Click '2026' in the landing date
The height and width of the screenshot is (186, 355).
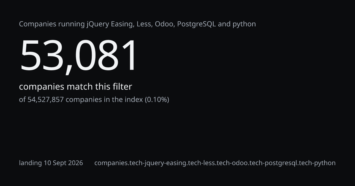click(x=75, y=163)
